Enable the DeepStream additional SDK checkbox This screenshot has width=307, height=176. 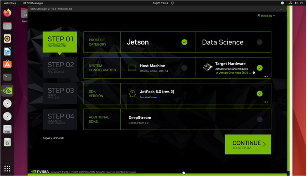pyautogui.click(x=259, y=119)
